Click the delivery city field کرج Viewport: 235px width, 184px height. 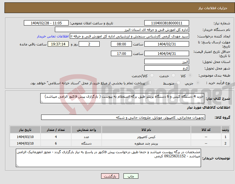pyautogui.click(x=166, y=68)
